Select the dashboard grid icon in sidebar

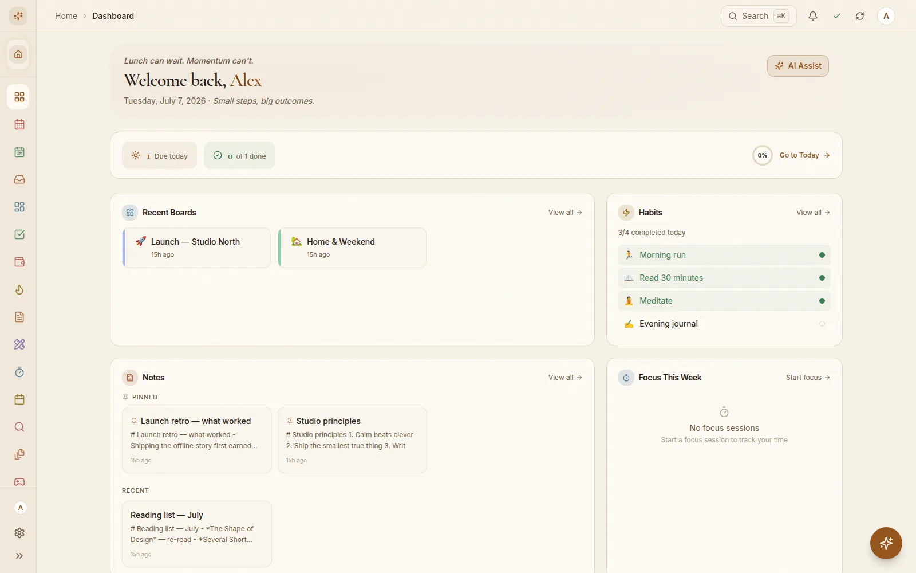pyautogui.click(x=19, y=97)
